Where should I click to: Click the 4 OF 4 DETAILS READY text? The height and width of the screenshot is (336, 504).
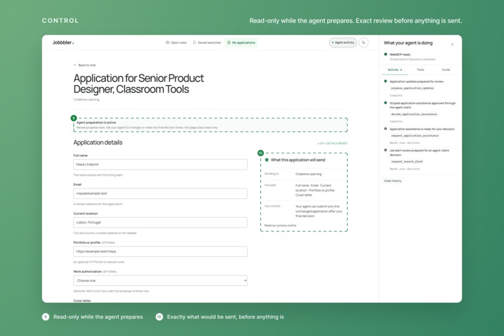[x=333, y=143]
